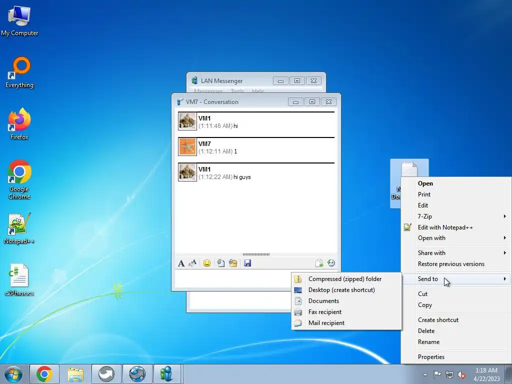The width and height of the screenshot is (512, 384).
Task: Choose Print in the context menu
Action: pyautogui.click(x=456, y=194)
